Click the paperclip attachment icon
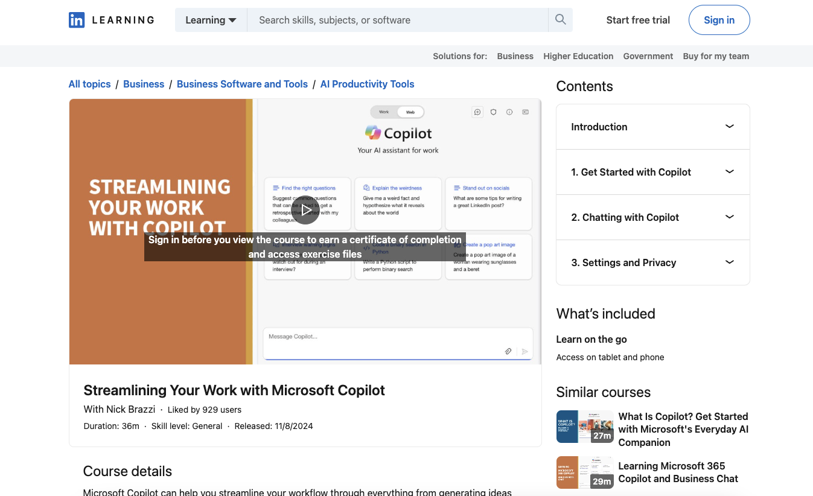 (x=508, y=351)
